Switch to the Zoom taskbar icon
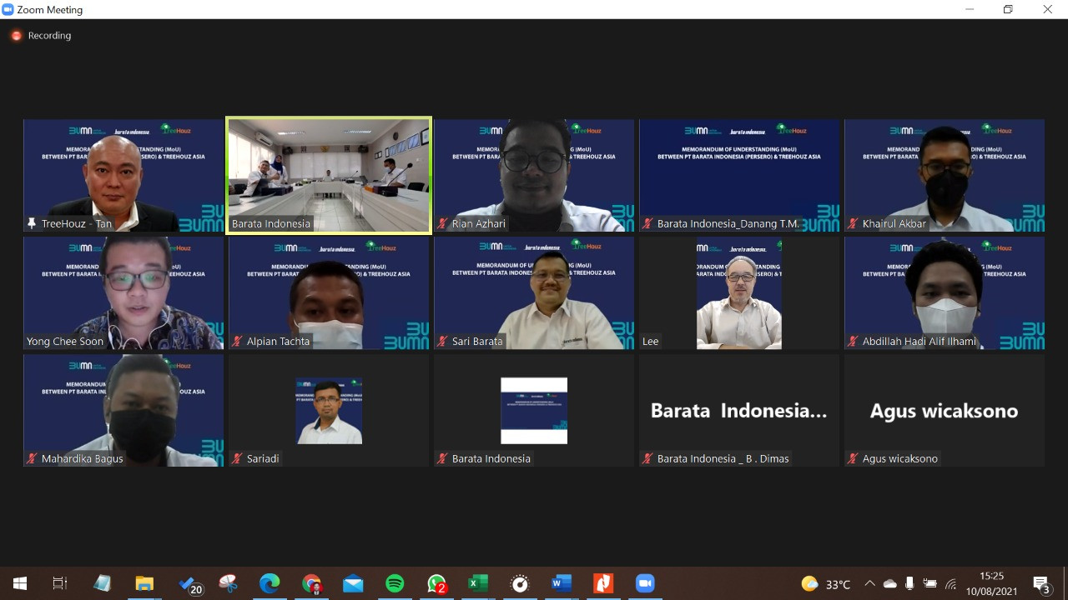Image resolution: width=1068 pixels, height=600 pixels. coord(645,583)
